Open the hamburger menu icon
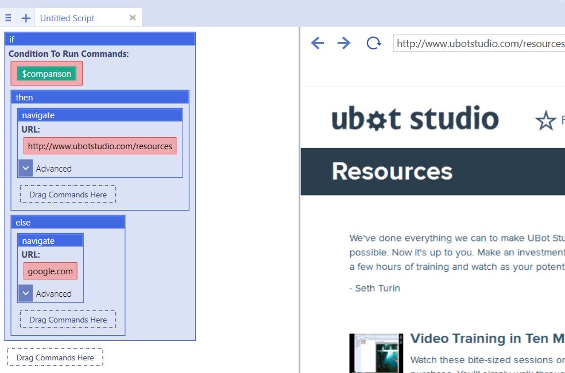This screenshot has height=373, width=565. point(8,18)
